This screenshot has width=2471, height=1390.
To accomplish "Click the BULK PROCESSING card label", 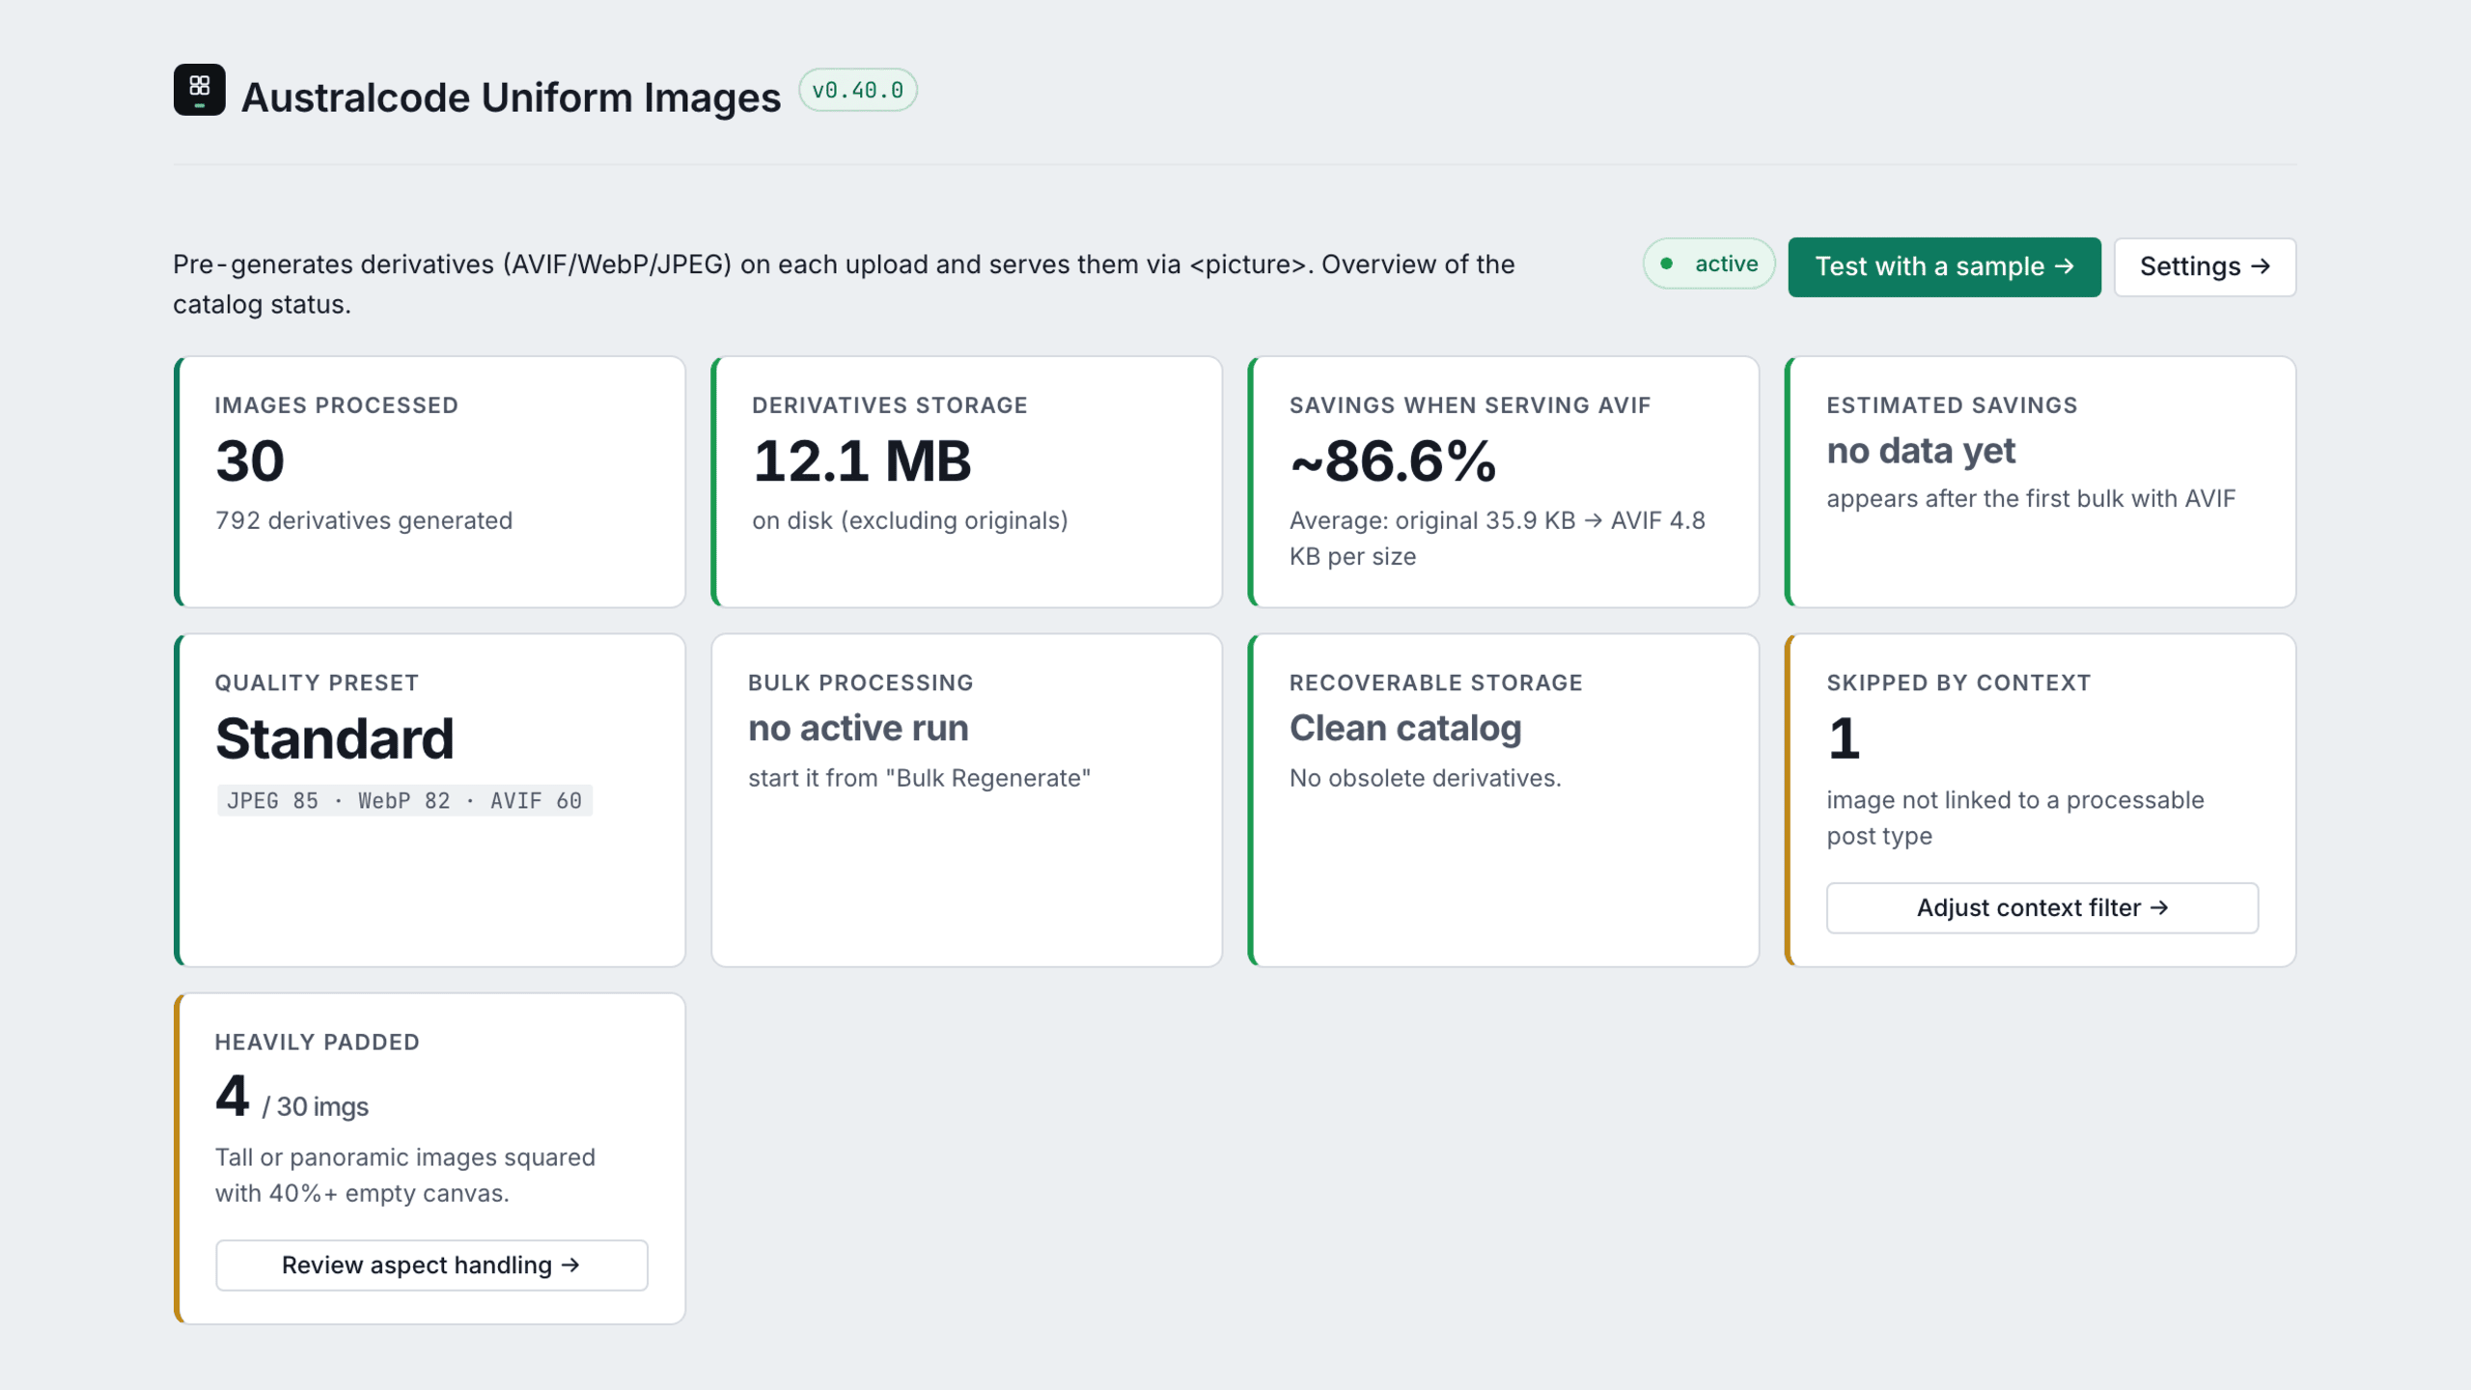I will point(860,682).
